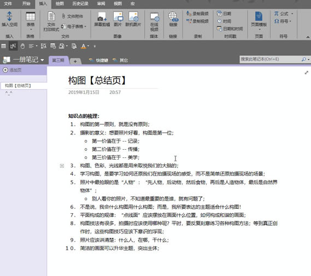311x276 pixels.
Task: Switch to the Review (审阅) tab
Action: tap(101, 4)
